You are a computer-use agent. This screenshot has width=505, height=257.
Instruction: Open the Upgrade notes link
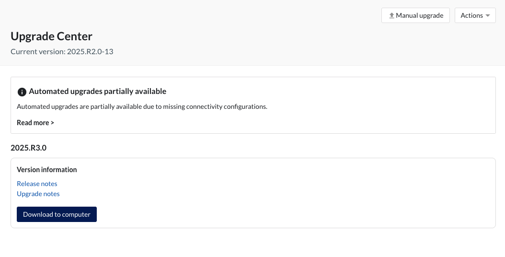[38, 194]
